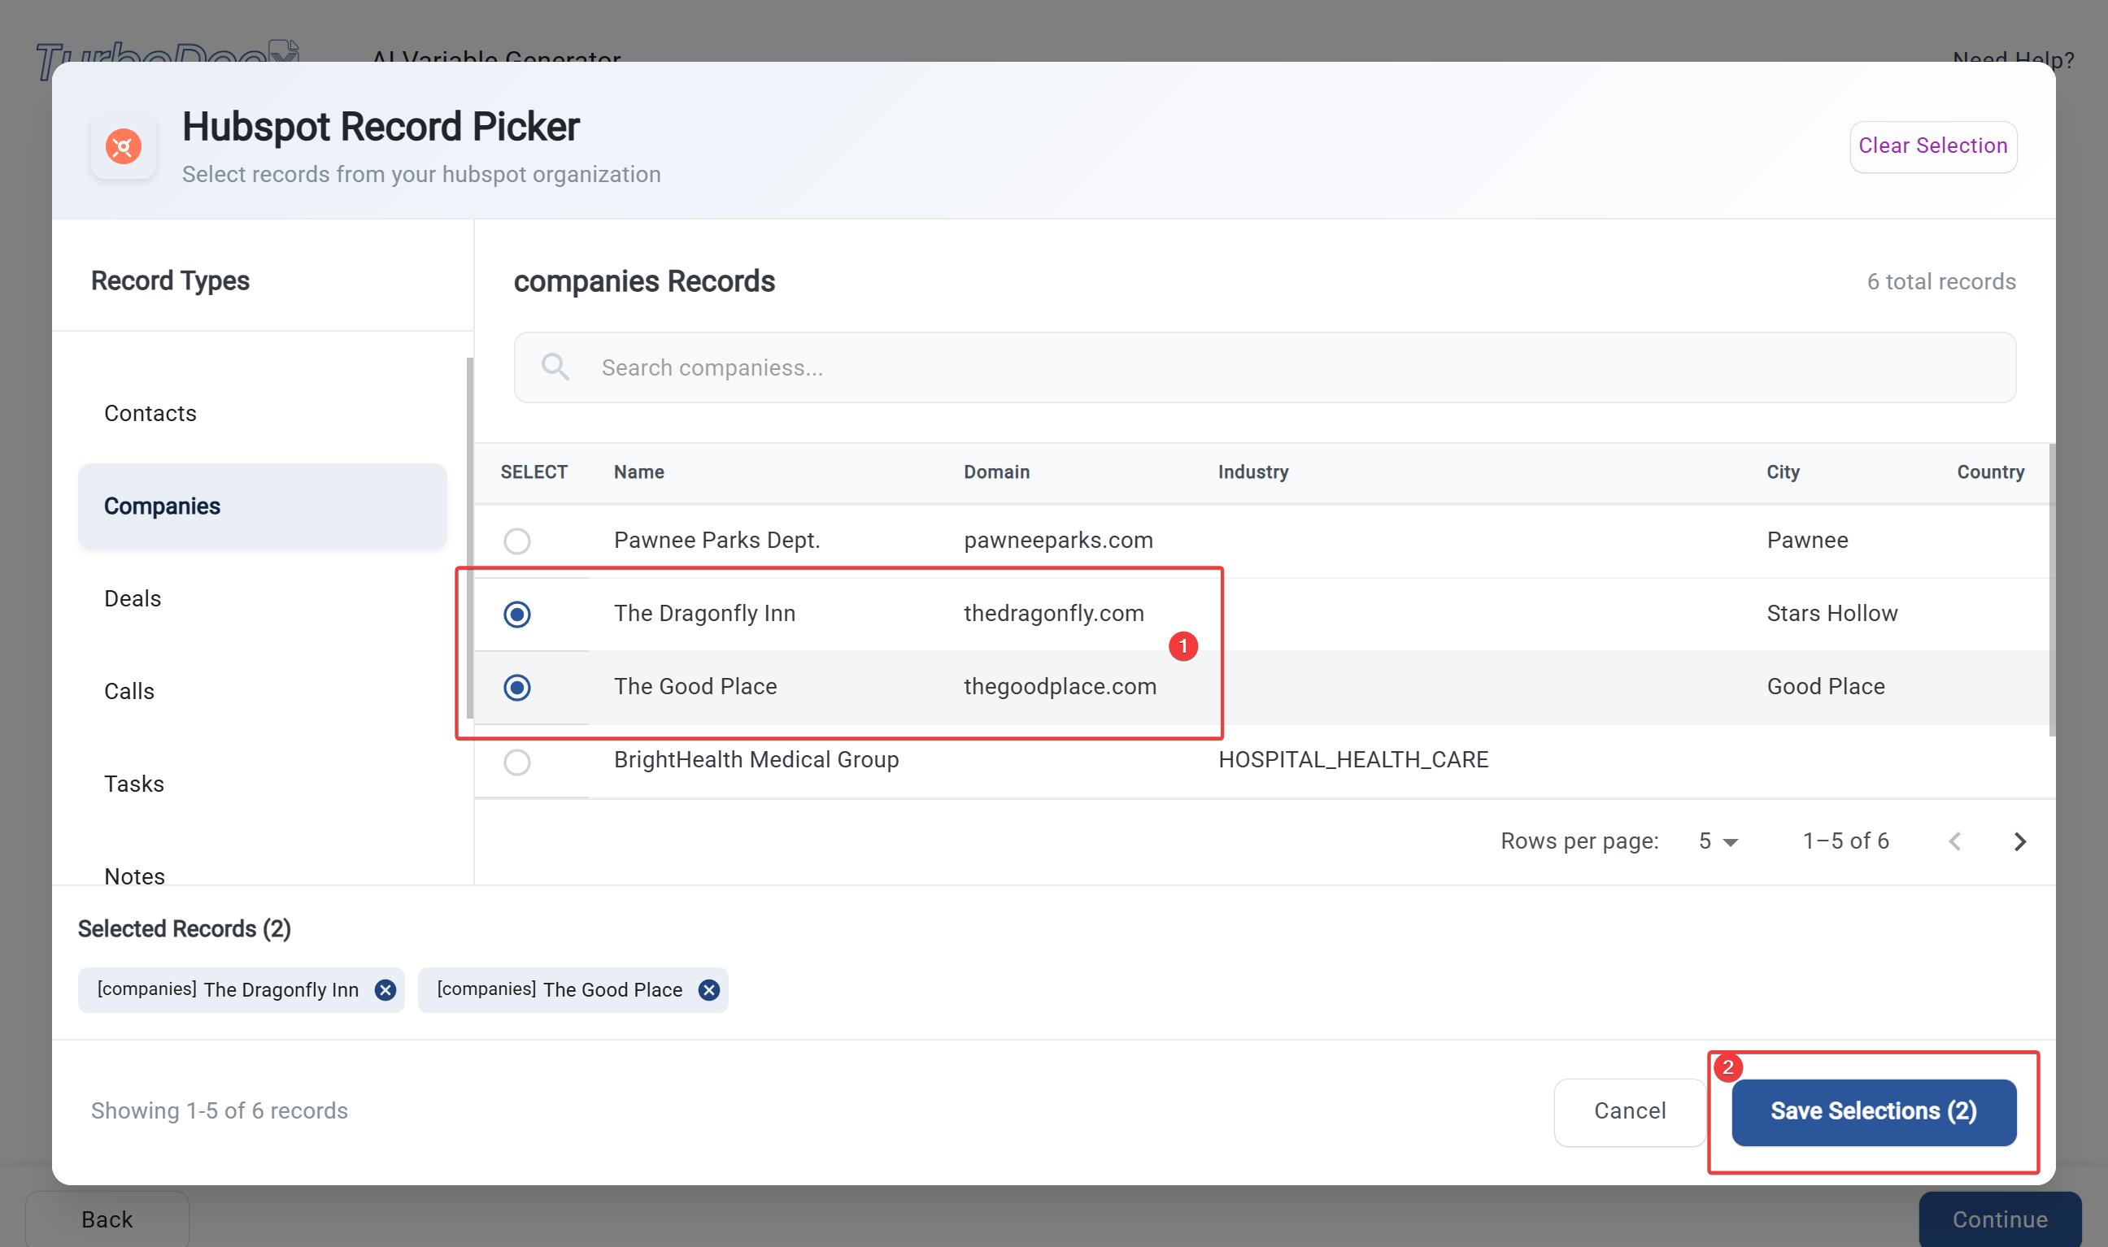This screenshot has width=2108, height=1247.
Task: Click the Record Types list scrollbar
Action: [x=469, y=538]
